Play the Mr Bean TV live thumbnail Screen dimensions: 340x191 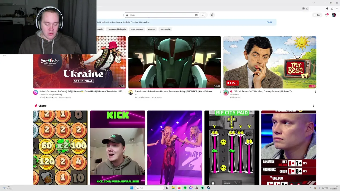[270, 62]
